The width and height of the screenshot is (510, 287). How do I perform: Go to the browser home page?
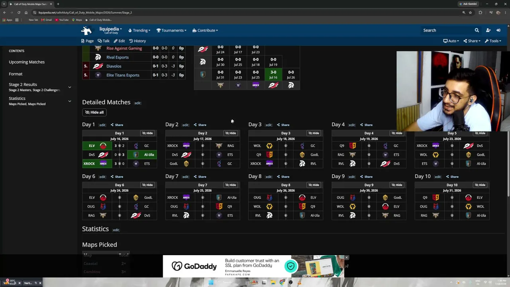(26, 12)
